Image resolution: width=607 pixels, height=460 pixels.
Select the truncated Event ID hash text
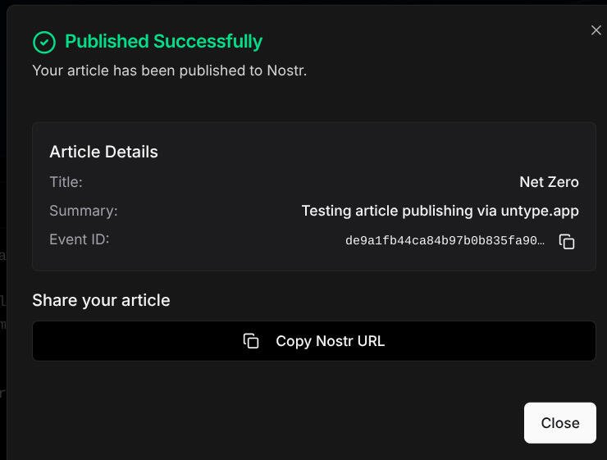point(445,241)
